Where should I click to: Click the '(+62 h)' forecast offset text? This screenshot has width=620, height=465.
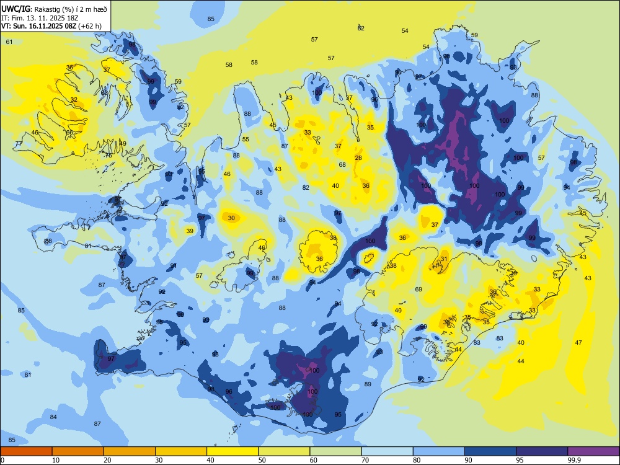coord(90,26)
